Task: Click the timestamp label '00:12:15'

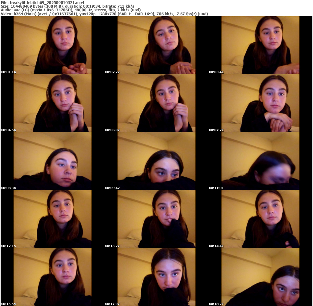Action: [x=9, y=246]
